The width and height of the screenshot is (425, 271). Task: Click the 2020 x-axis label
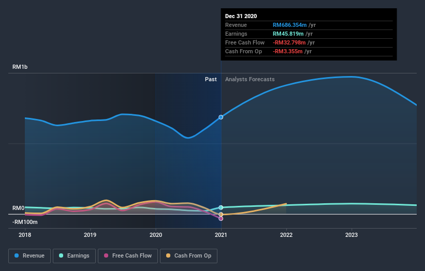coord(156,235)
